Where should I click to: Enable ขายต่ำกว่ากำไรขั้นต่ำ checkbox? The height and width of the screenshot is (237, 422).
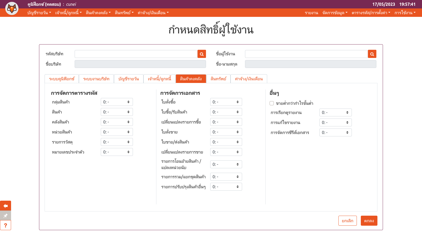point(272,103)
